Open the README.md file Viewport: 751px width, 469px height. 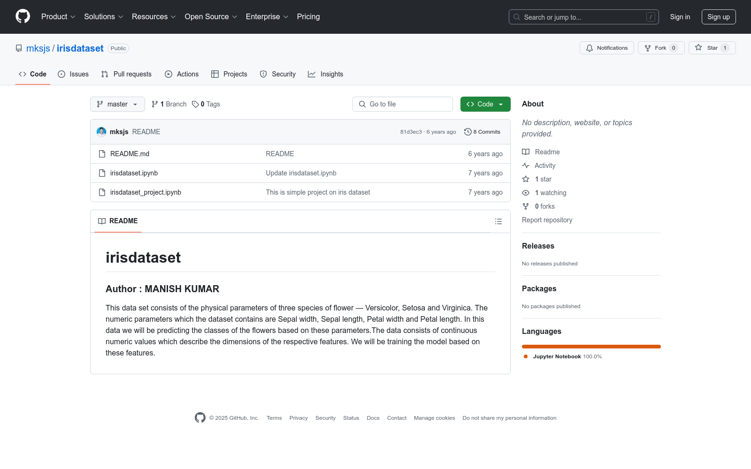[x=130, y=154]
